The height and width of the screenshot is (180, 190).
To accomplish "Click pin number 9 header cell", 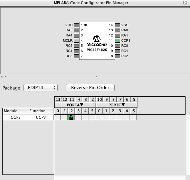I will [106, 99].
